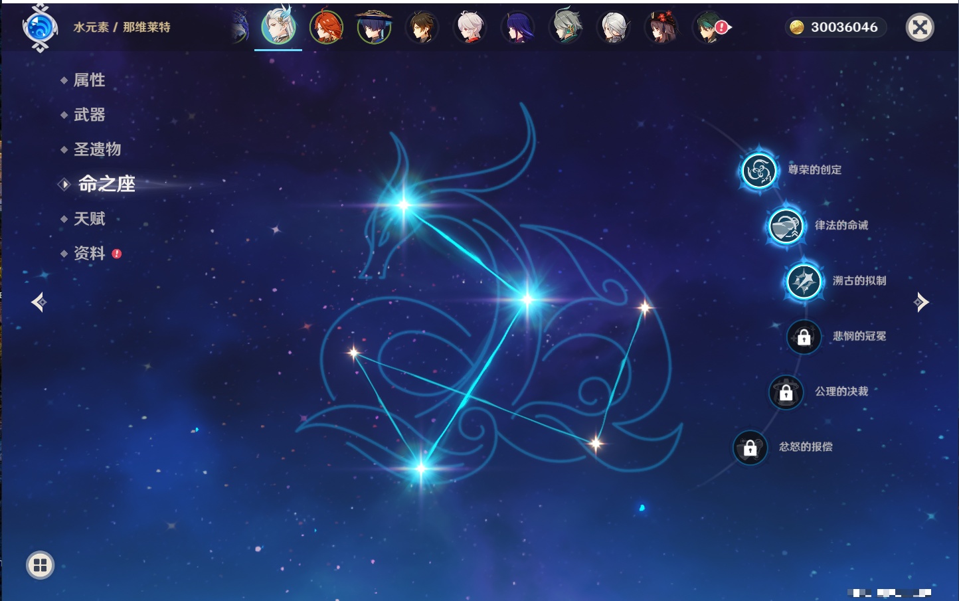This screenshot has height=601, width=959.
Task: Select Neuvillette's white-haired avatar in the top row
Action: (x=278, y=27)
